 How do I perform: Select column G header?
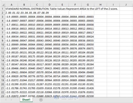pyautogui.click(x=88, y=4)
